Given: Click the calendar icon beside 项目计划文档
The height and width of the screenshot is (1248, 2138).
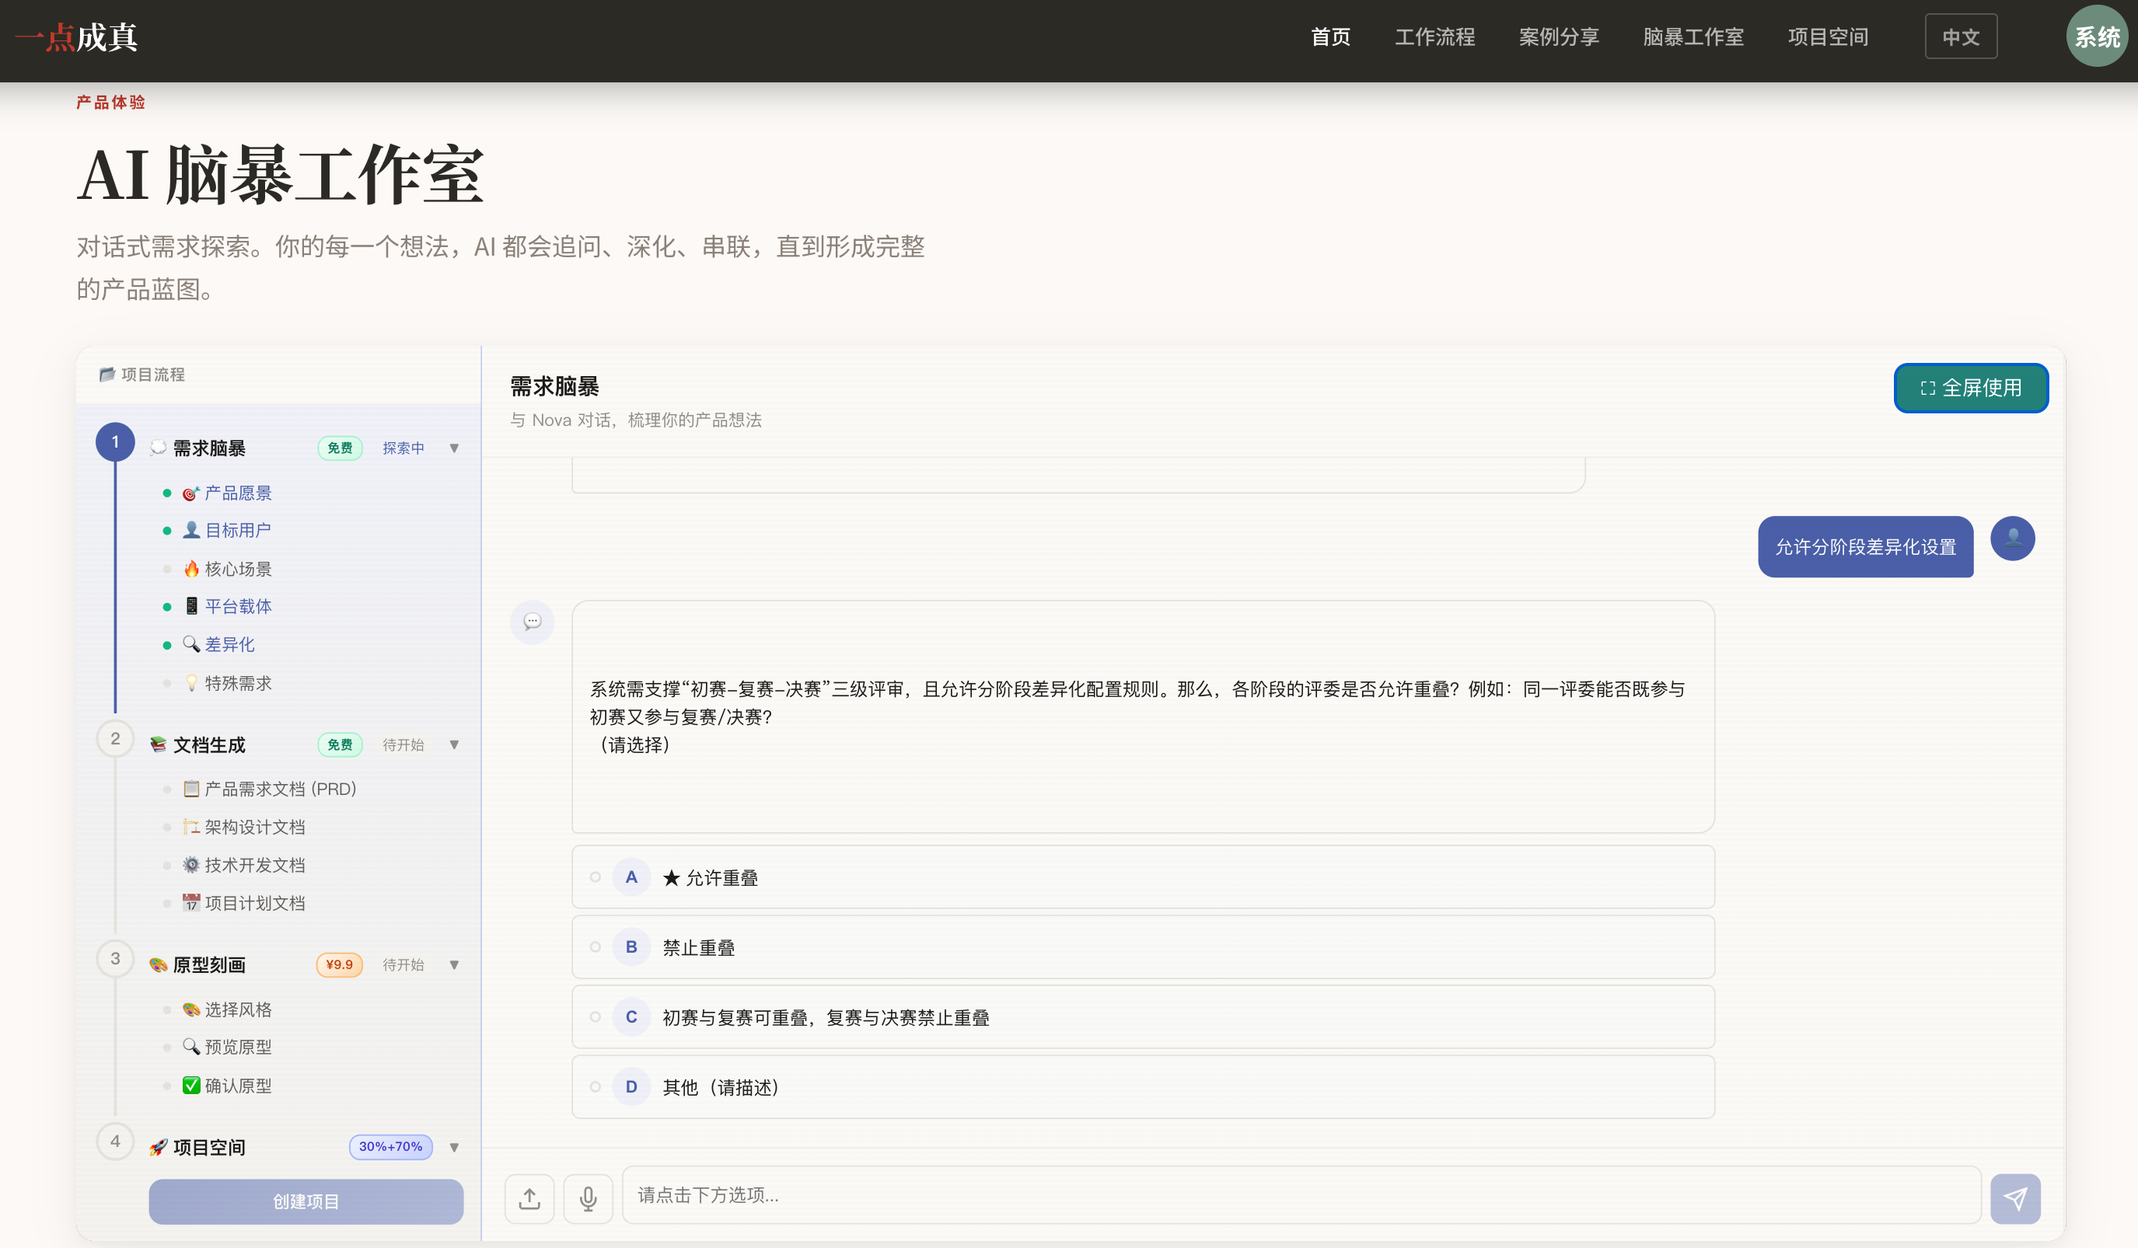Looking at the screenshot, I should [191, 903].
